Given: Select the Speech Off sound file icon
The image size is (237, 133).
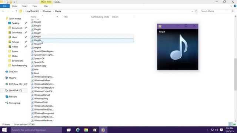Looking at the screenshot, I should pos(32,58).
